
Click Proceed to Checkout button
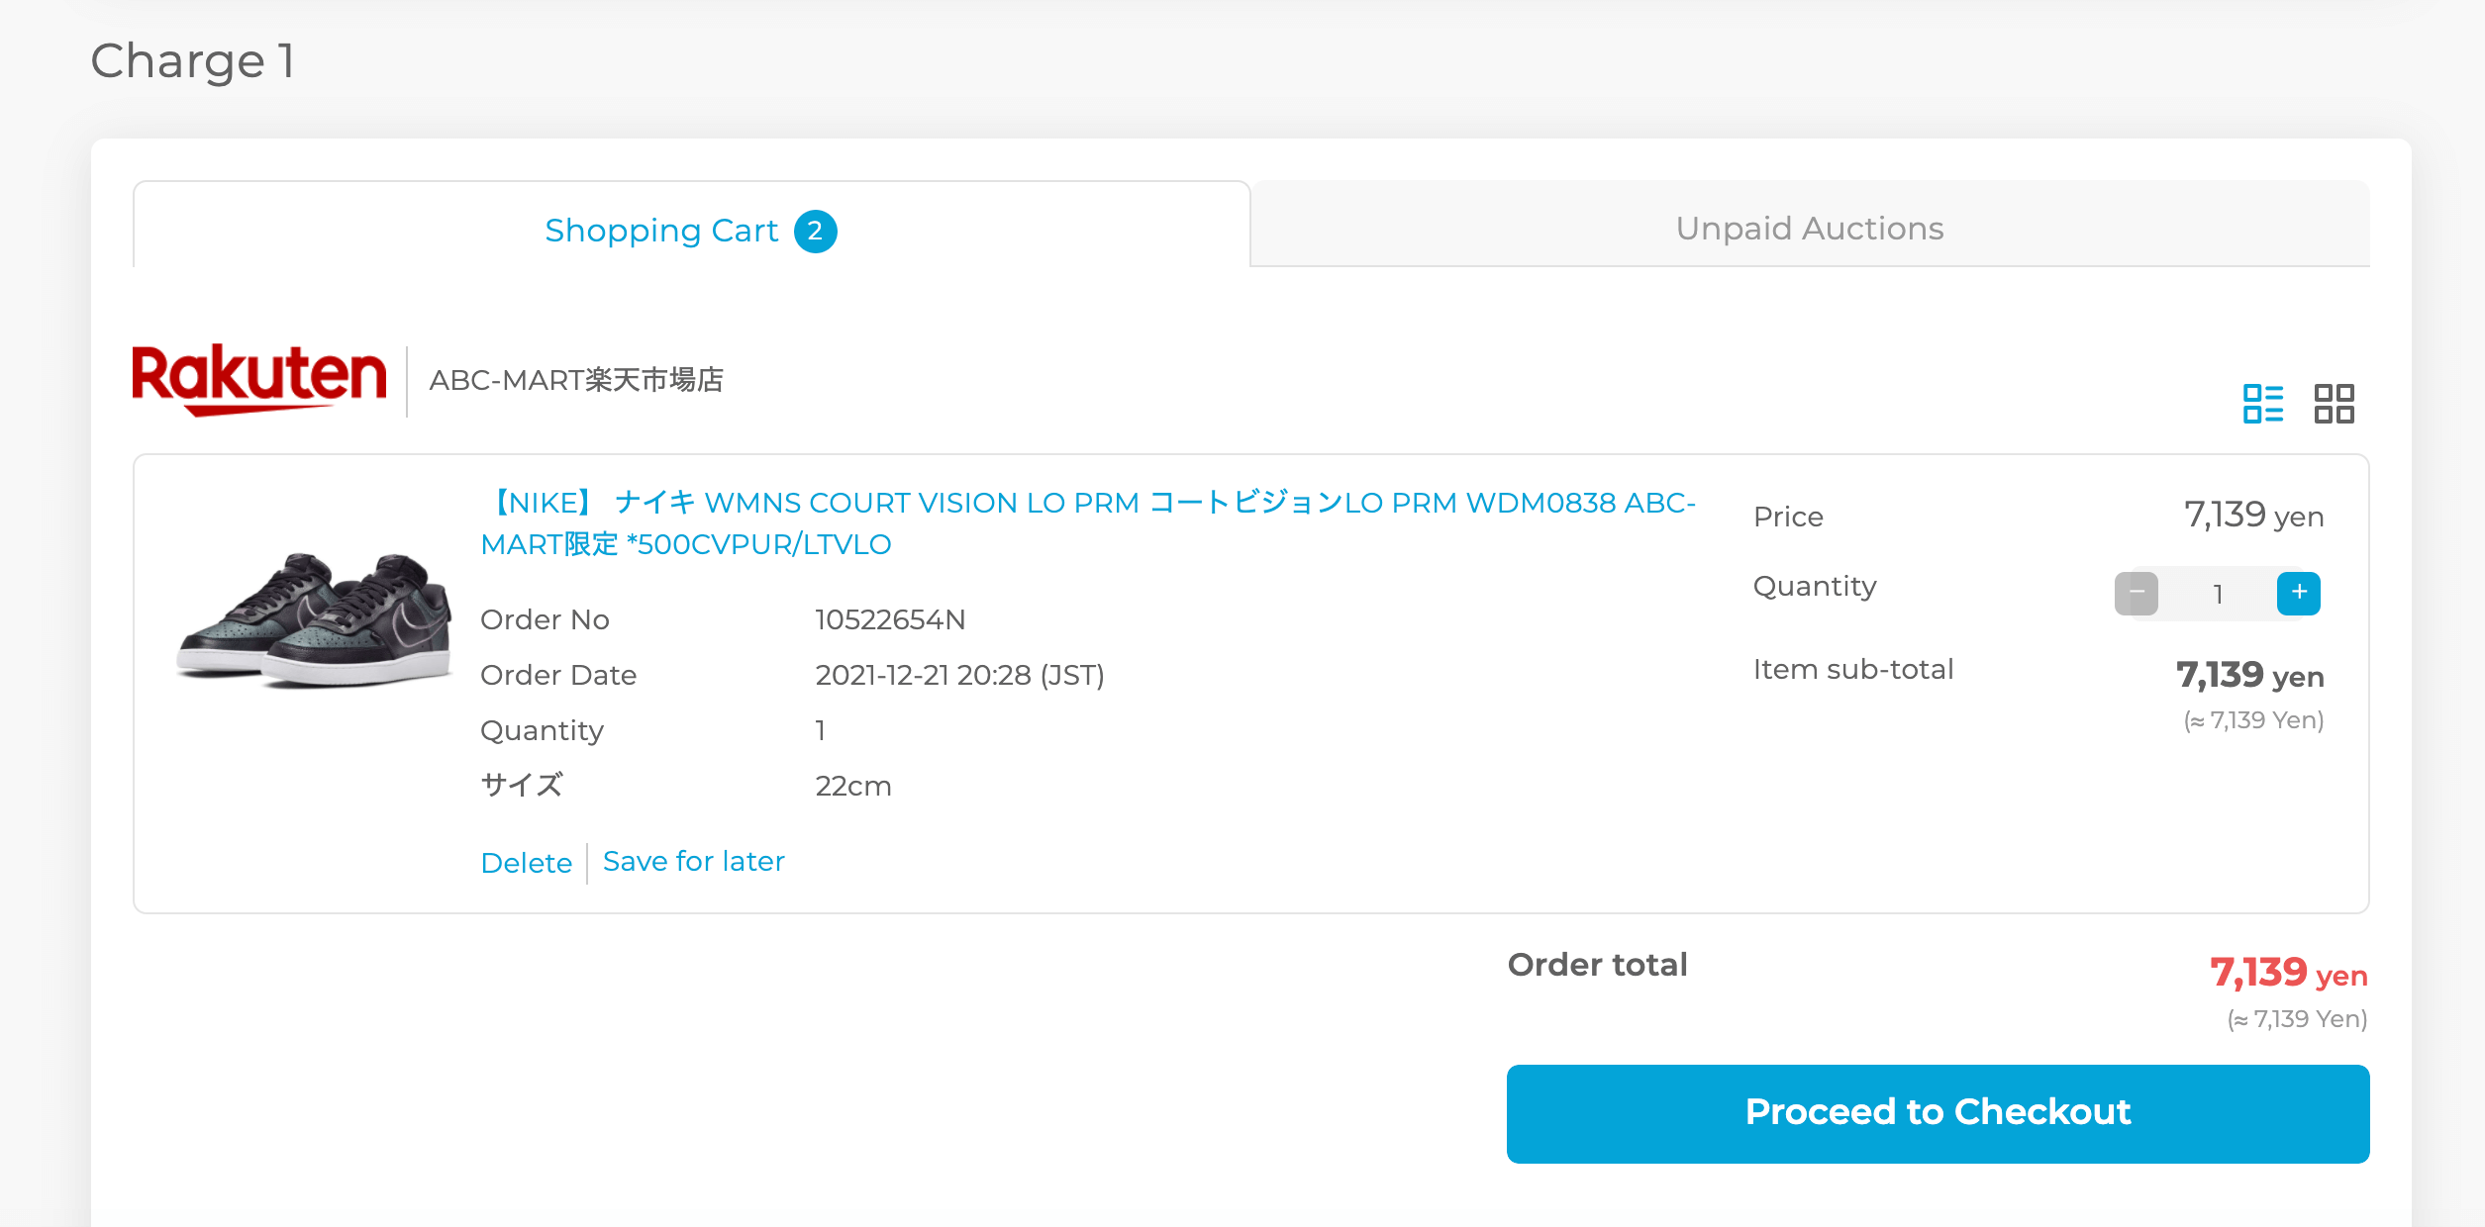click(1938, 1113)
